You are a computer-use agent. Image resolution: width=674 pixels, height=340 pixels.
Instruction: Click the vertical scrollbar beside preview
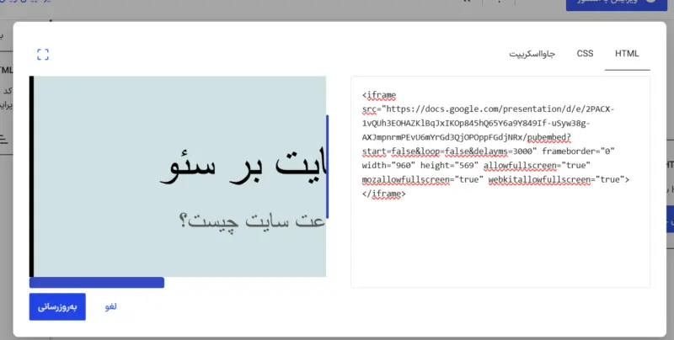(327, 167)
